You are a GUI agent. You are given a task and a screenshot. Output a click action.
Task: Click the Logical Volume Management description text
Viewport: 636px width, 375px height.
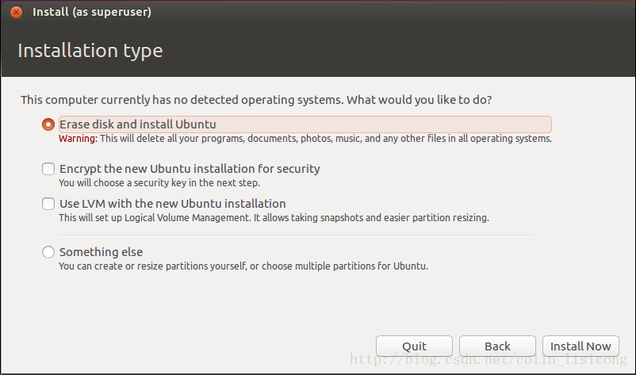274,217
